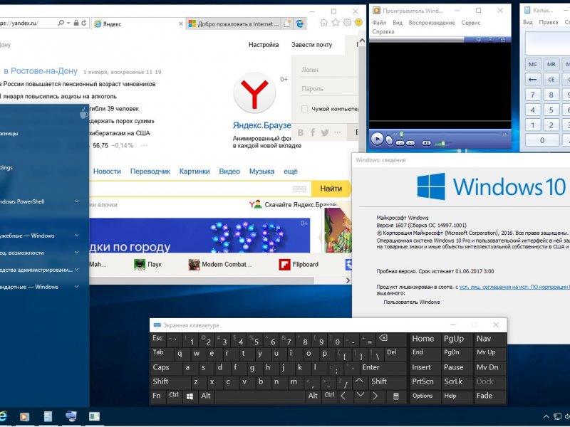Viewport: 570px width, 427px height.
Task: Open a new tab in Internet Explorer
Action: 288,24
